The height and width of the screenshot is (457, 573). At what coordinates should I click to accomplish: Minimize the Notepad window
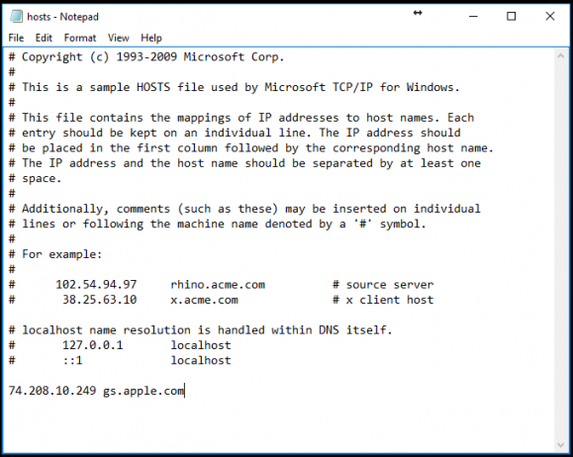coord(473,16)
